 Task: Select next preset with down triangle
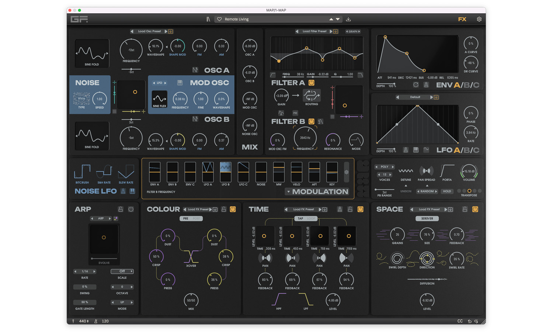[x=338, y=19]
